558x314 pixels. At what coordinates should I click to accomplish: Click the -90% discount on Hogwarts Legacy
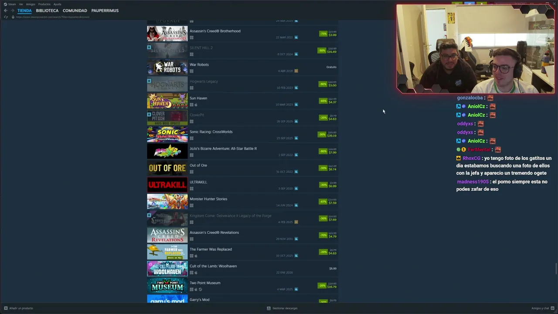(323, 84)
